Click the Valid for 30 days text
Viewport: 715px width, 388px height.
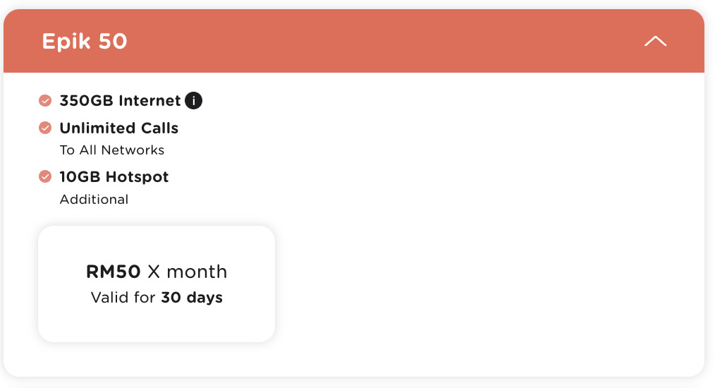coord(157,297)
